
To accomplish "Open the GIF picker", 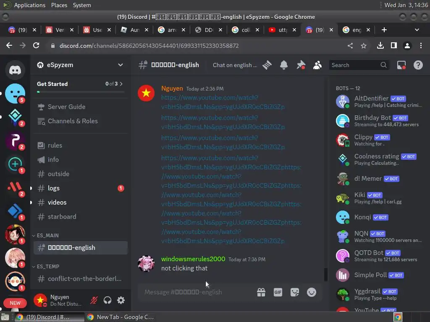I will [x=278, y=292].
